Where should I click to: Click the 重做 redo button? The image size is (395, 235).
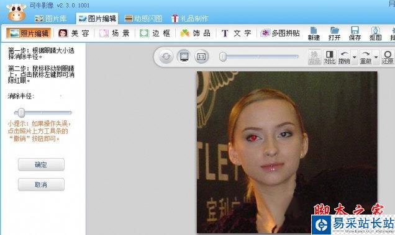tap(366, 57)
